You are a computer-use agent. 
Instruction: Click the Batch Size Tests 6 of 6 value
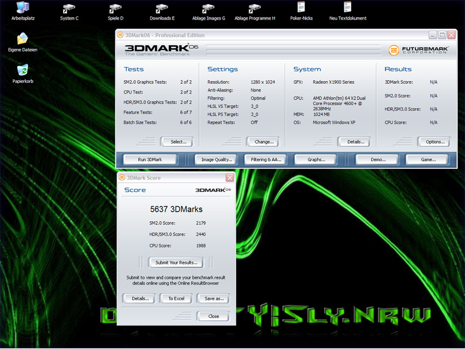tap(186, 122)
